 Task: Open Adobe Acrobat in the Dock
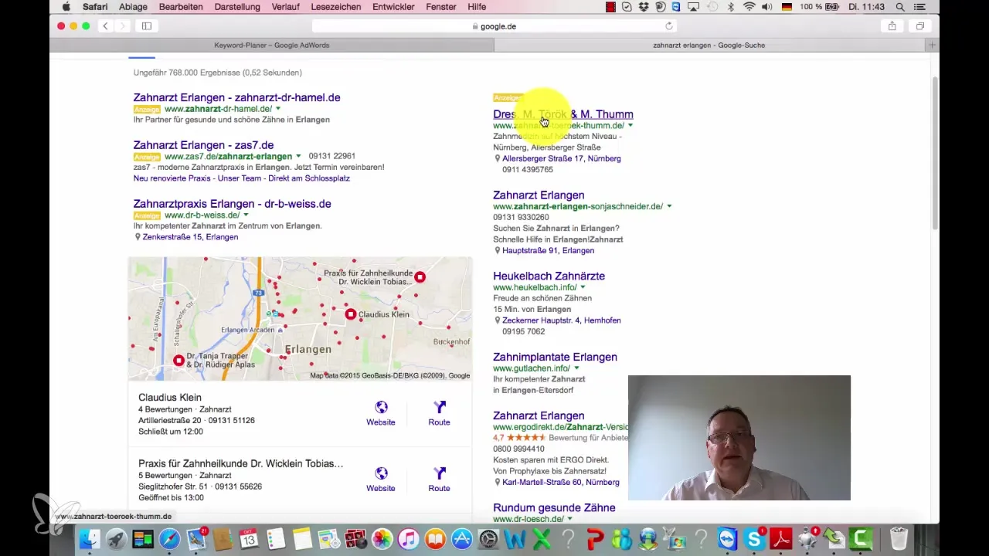781,538
